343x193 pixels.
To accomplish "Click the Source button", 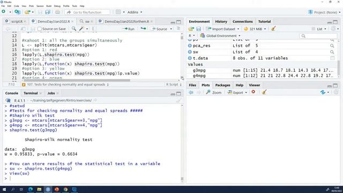I will click(x=160, y=29).
